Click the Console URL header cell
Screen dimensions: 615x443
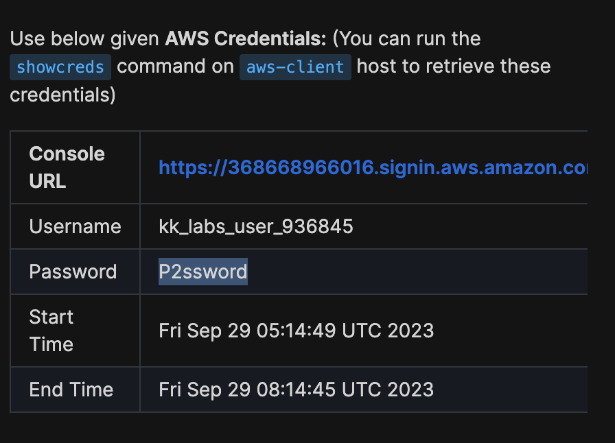(x=67, y=167)
